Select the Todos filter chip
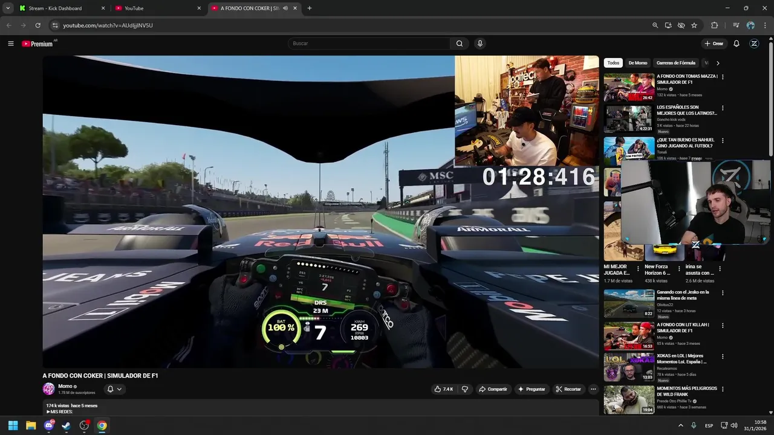 pos(613,63)
